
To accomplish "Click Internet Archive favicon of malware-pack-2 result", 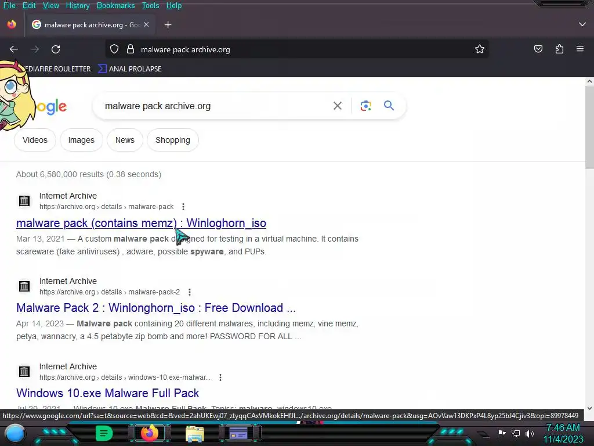I will (x=24, y=286).
